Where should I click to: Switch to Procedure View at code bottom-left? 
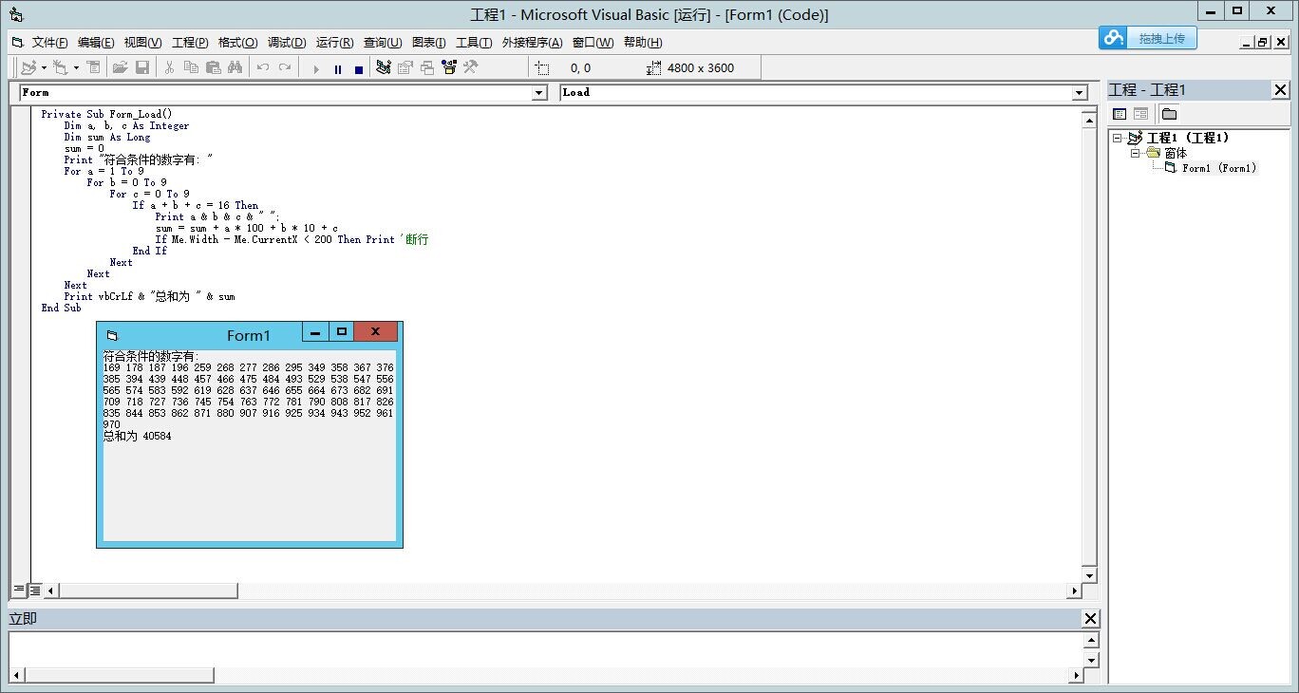point(18,590)
